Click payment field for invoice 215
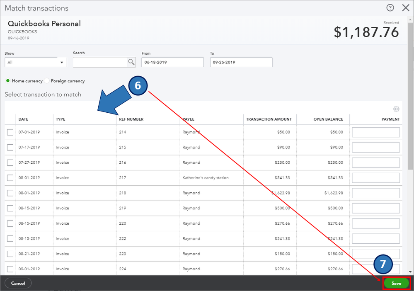The image size is (414, 291). pyautogui.click(x=376, y=147)
